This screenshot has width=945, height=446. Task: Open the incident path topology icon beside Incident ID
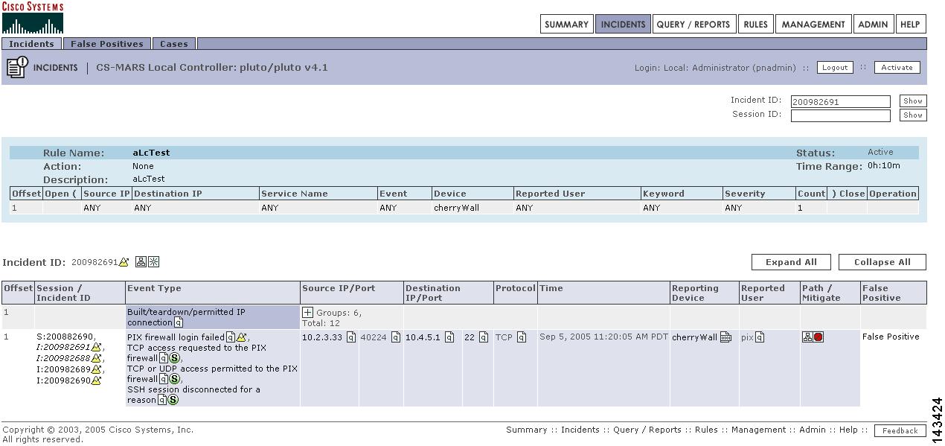pyautogui.click(x=141, y=262)
